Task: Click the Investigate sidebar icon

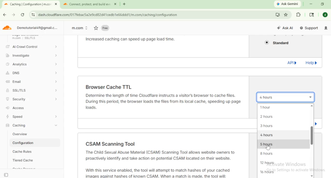Action: [x=8, y=56]
